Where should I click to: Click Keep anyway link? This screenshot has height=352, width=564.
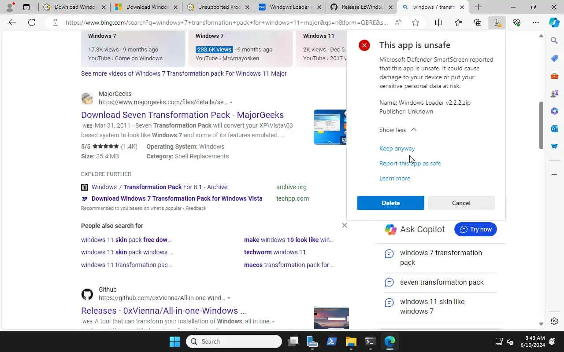397,148
